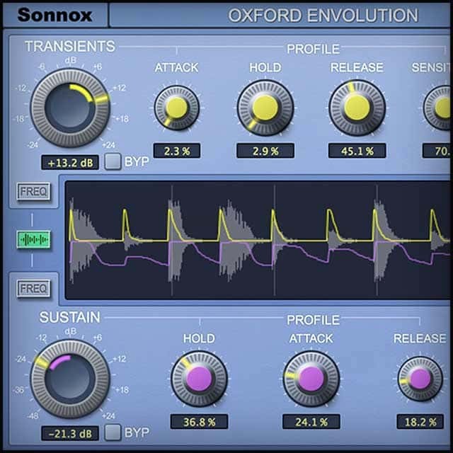Screen dimensions: 453x453
Task: Open the Transients FREQ panel
Action: (x=33, y=192)
